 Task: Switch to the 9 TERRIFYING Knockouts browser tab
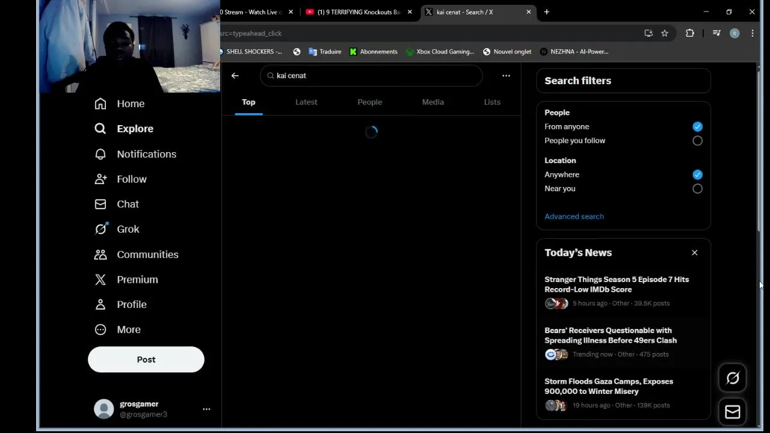[x=359, y=12]
